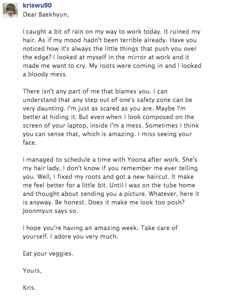Screen dimensions: 232x304
Task: Open the kriswu90 profile link
Action: click(x=37, y=5)
